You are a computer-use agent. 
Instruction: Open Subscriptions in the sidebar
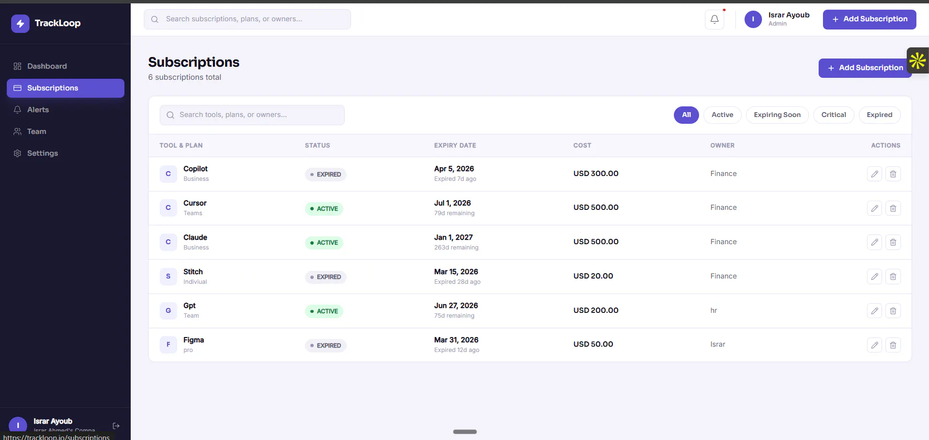(65, 88)
